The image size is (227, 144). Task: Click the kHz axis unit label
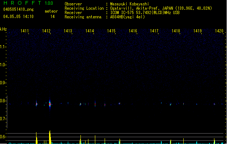pyautogui.click(x=3, y=29)
